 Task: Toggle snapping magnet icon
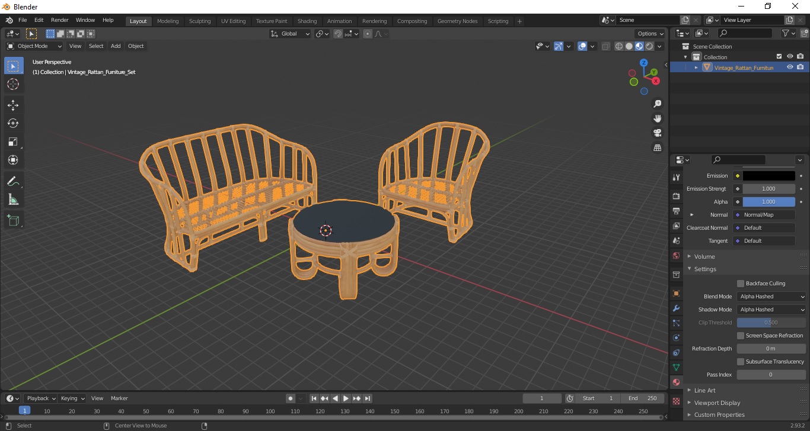[338, 34]
